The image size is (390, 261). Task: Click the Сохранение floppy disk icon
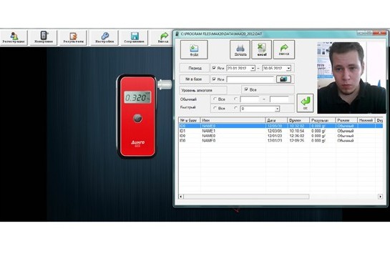point(135,37)
